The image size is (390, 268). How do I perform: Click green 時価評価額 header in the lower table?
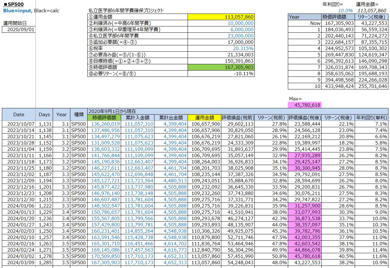tap(104, 117)
